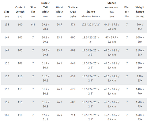Click the Size column header
This screenshot has height=124, width=147.
(7, 14)
